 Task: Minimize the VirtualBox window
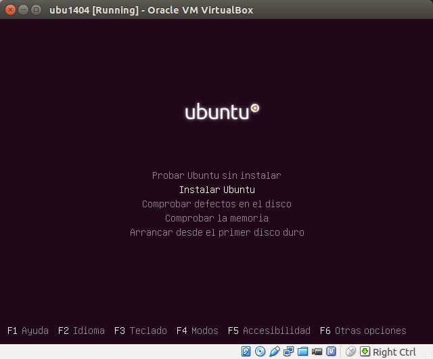[x=23, y=10]
